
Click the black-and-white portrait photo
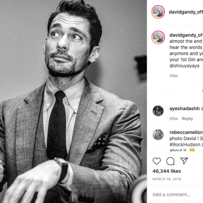pos(73,101)
